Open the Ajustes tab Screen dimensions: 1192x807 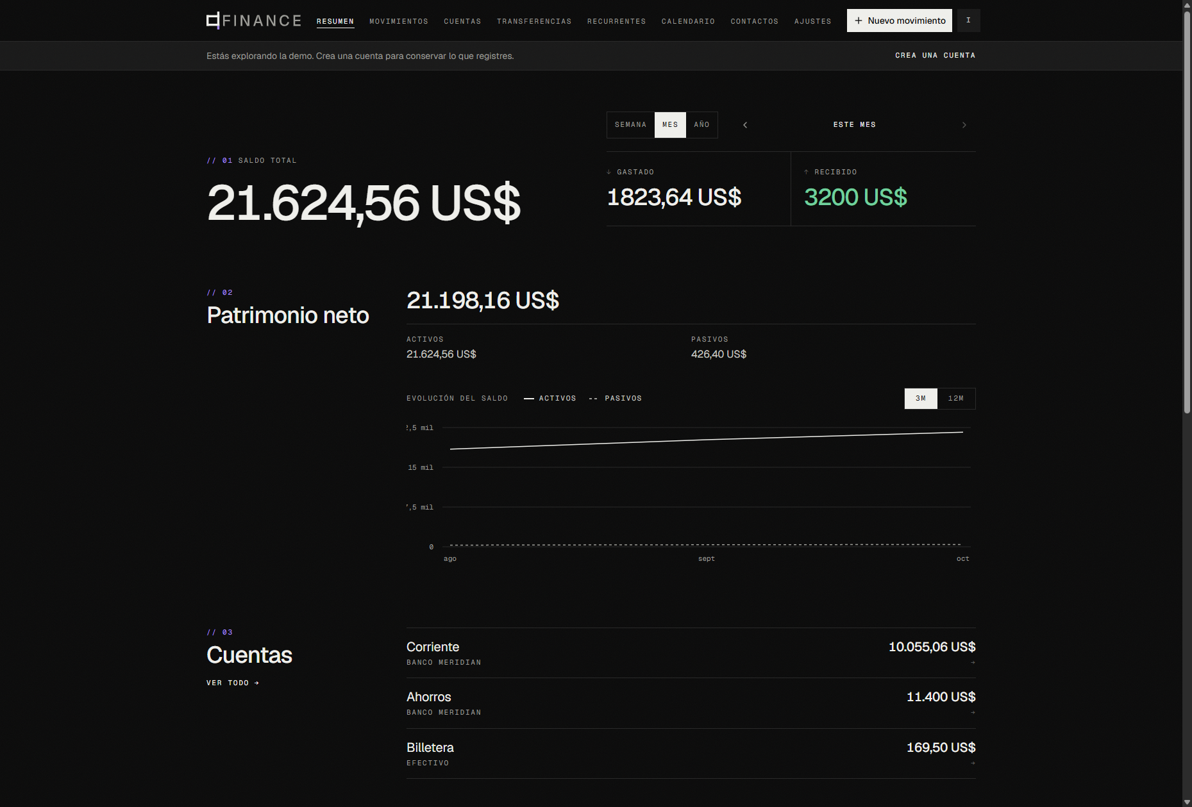(813, 22)
